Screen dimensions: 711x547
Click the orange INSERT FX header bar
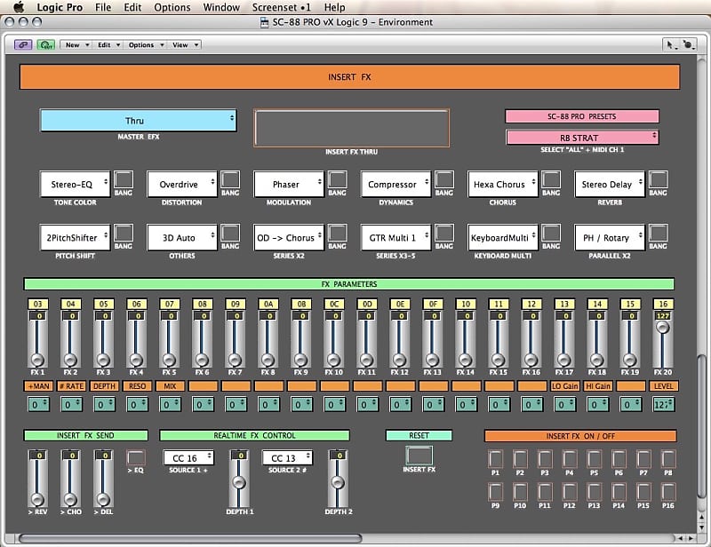point(349,77)
